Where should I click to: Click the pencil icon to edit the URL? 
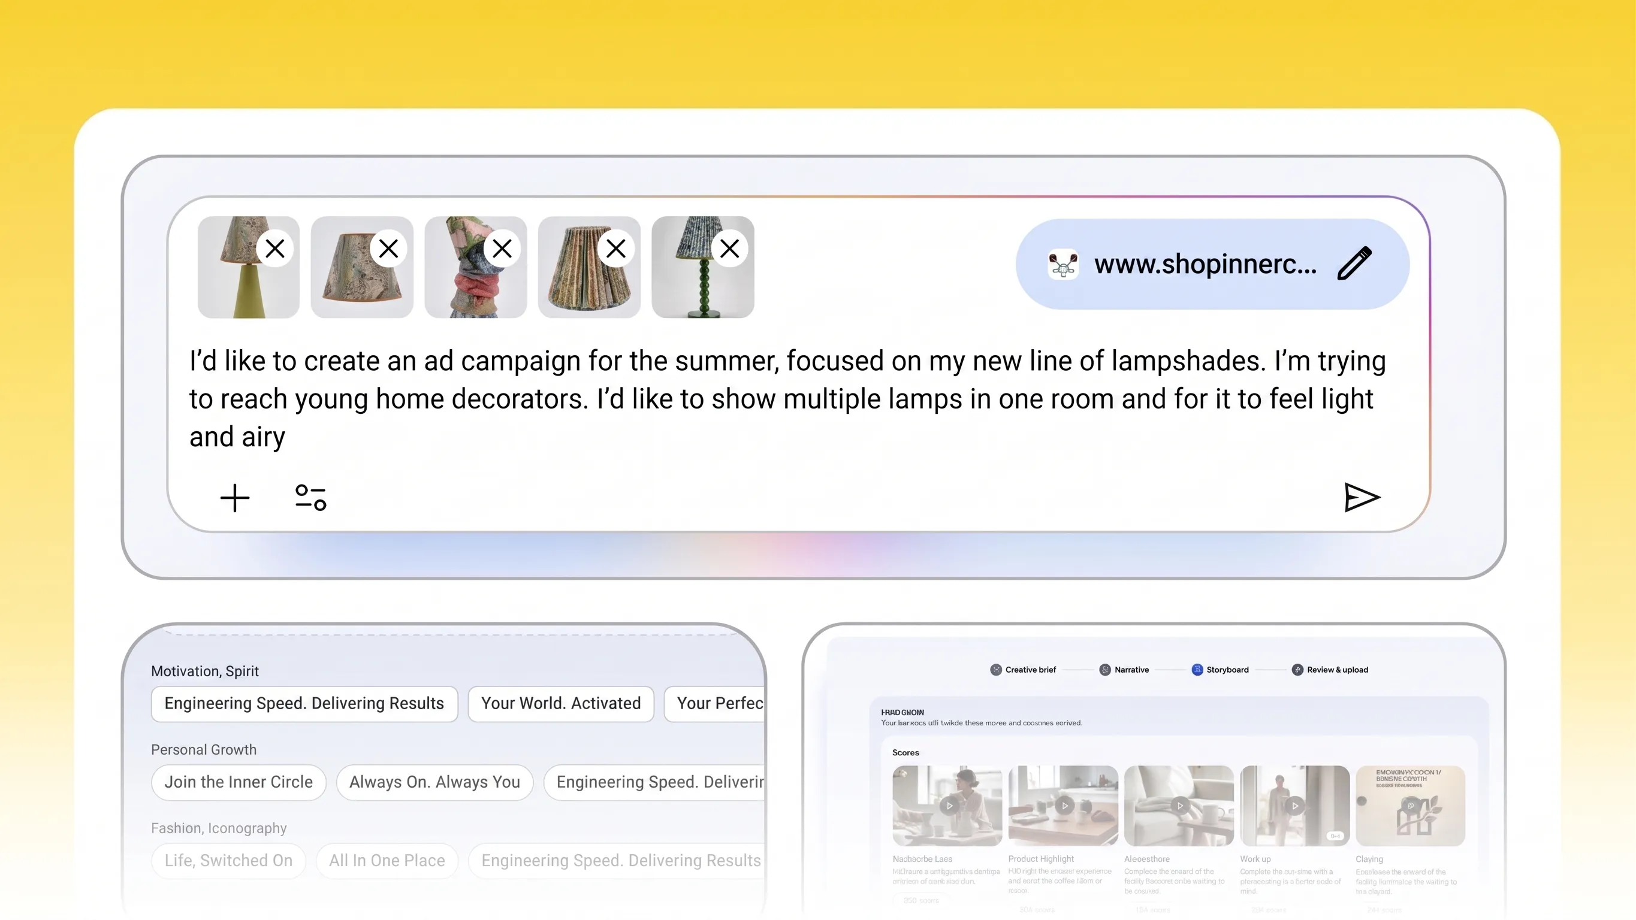coord(1354,264)
